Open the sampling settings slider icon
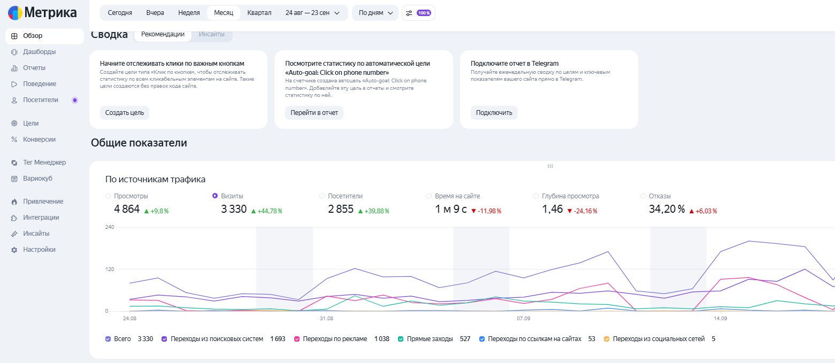The image size is (835, 363). (x=409, y=13)
